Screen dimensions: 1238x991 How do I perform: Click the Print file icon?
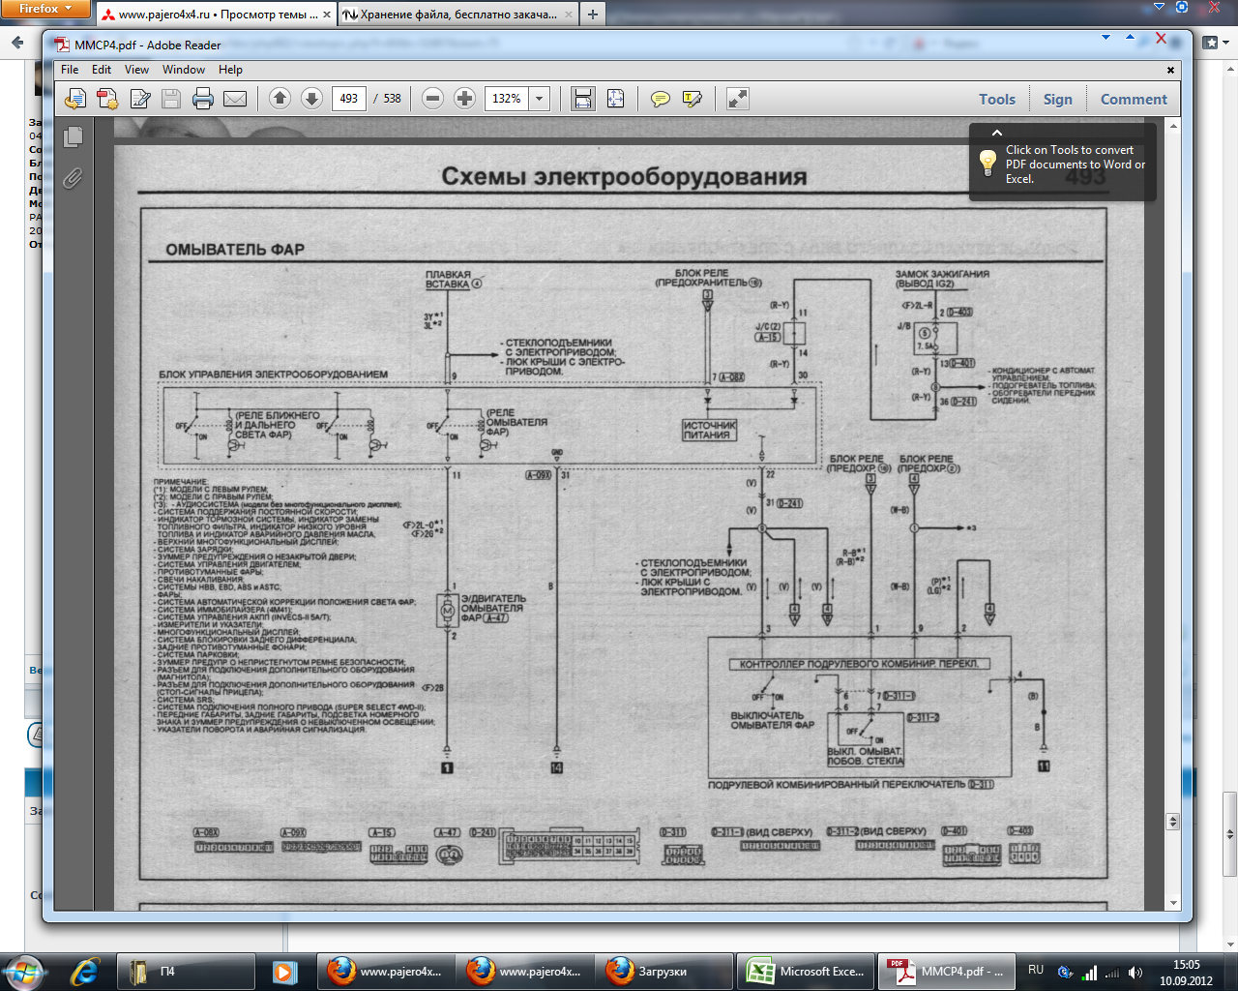point(203,99)
